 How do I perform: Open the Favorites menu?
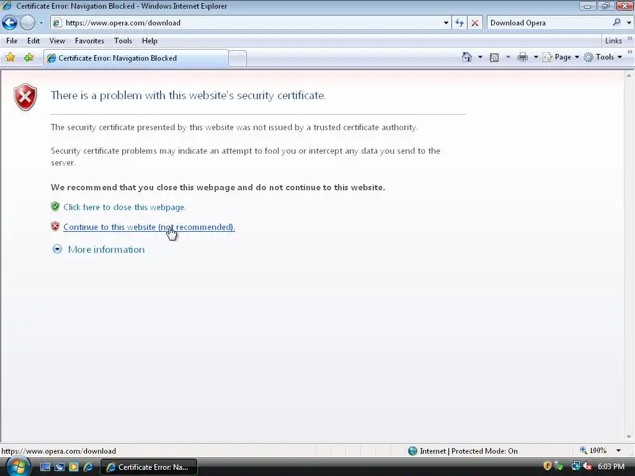(x=89, y=41)
